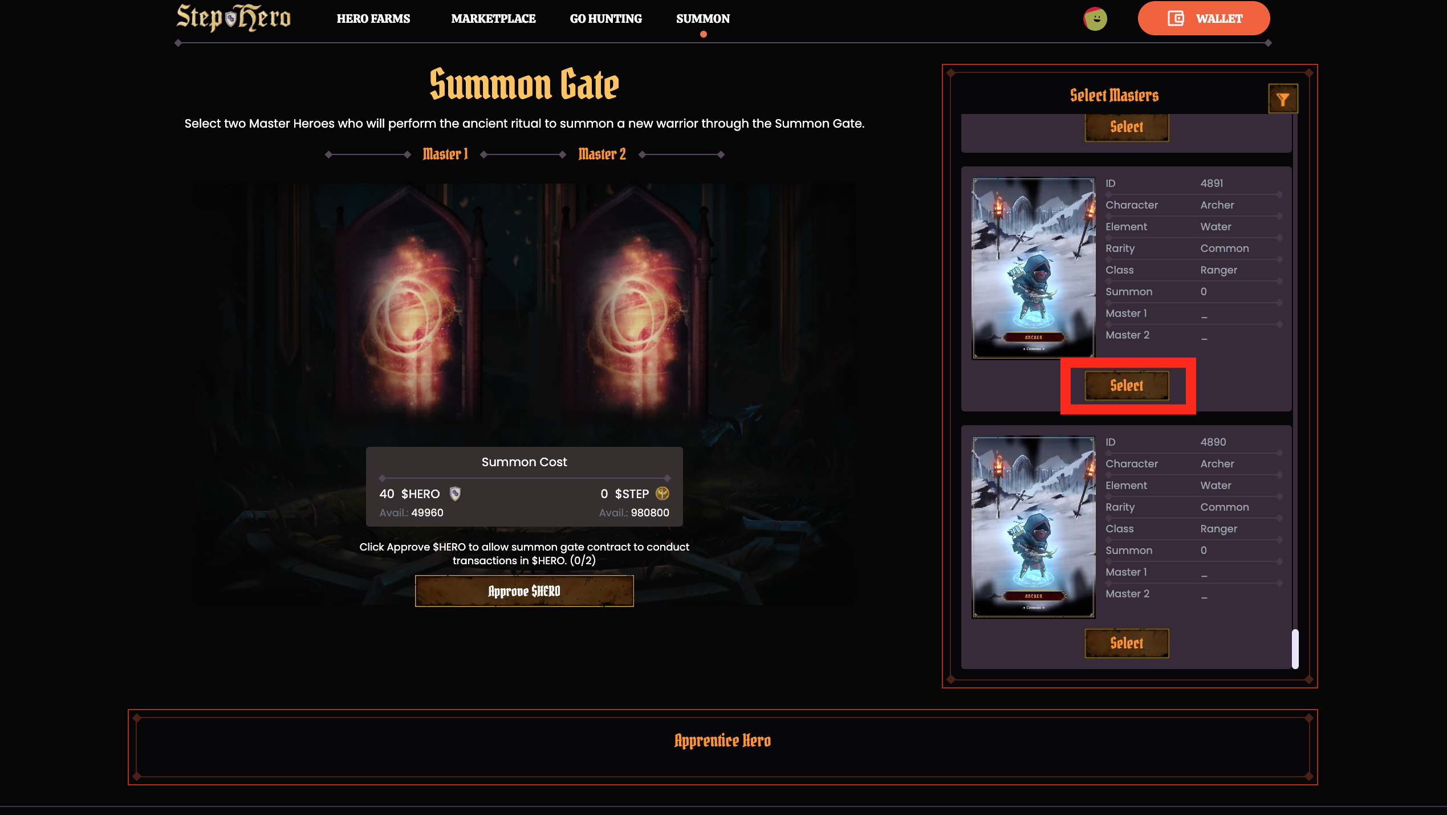The height and width of the screenshot is (815, 1447).
Task: Click the $HERO shield token icon
Action: pyautogui.click(x=455, y=494)
